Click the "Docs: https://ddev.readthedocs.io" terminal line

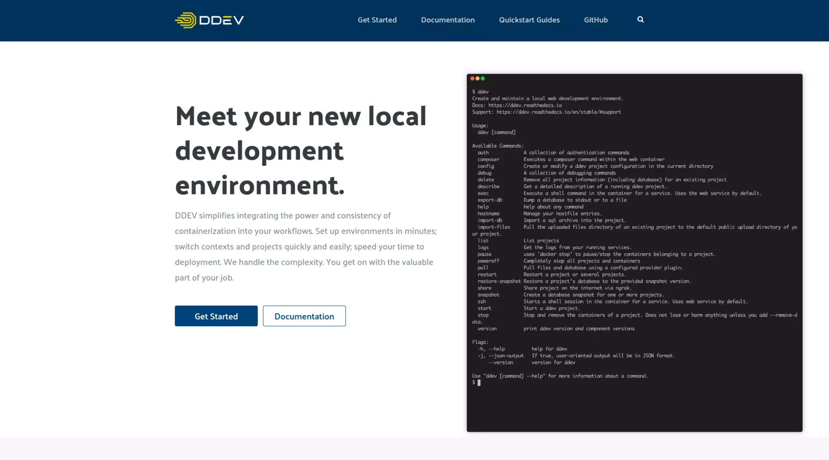(x=517, y=105)
